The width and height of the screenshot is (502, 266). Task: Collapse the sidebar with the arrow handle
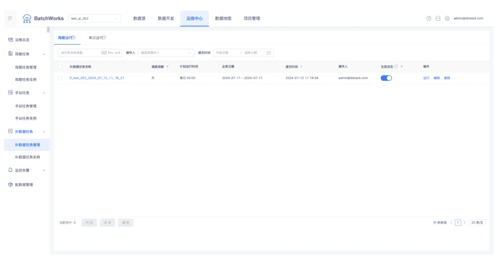(x=48, y=30)
